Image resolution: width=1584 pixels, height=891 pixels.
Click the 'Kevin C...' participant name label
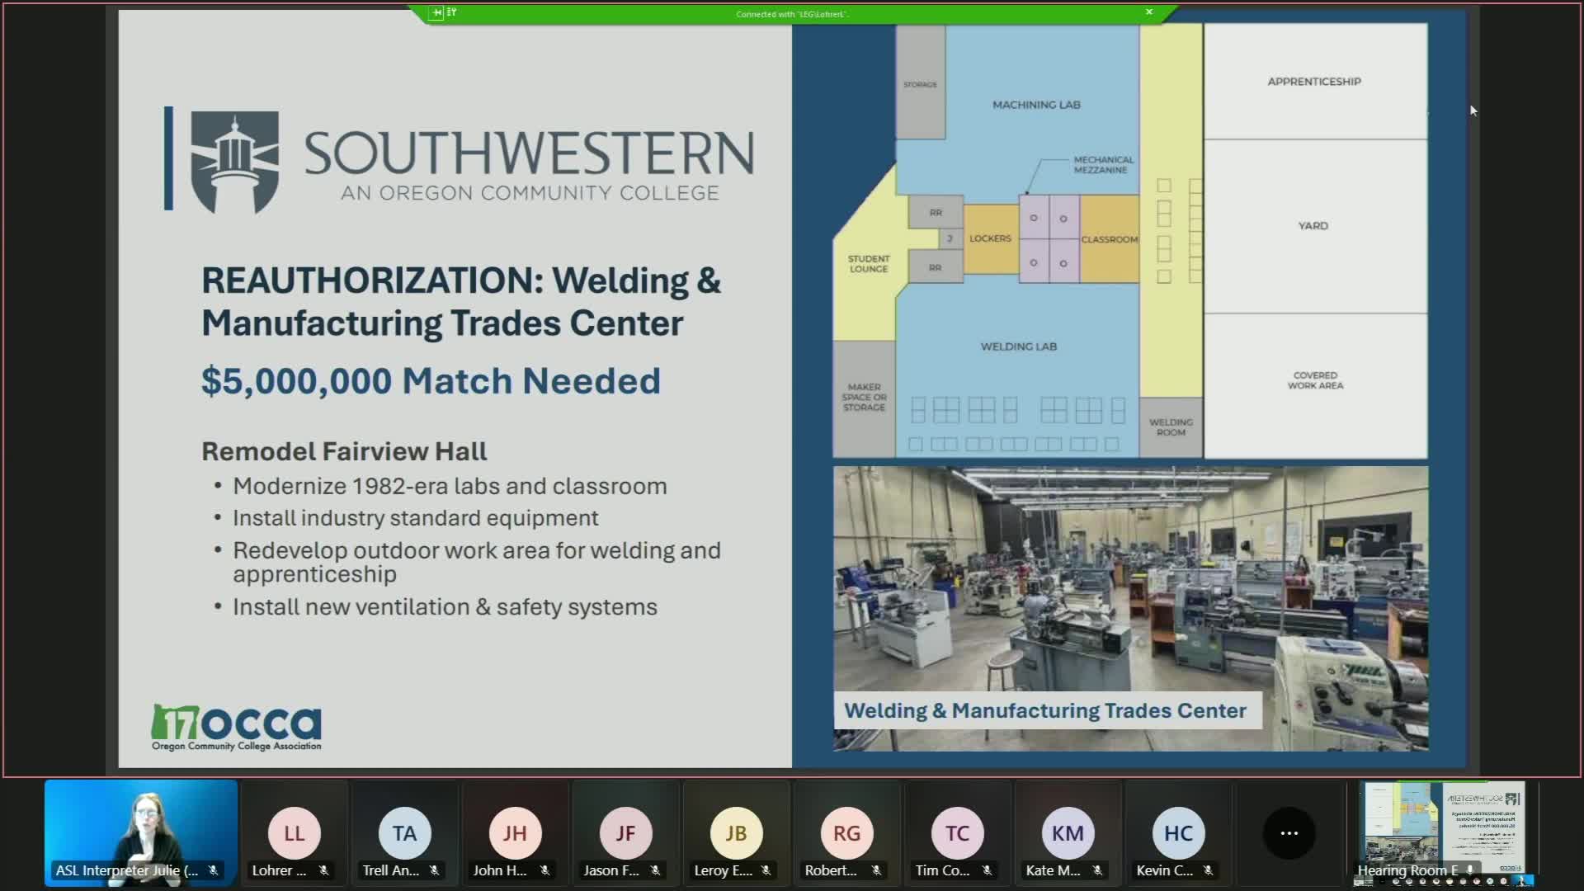(1165, 870)
